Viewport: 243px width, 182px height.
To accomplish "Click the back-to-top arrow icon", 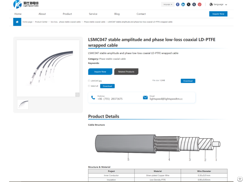I will coord(240,179).
